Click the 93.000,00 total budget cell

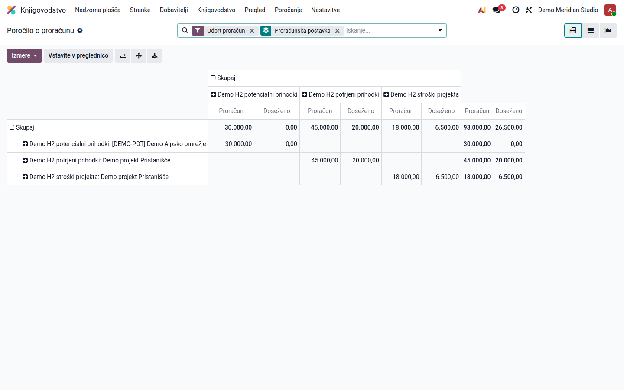(477, 127)
